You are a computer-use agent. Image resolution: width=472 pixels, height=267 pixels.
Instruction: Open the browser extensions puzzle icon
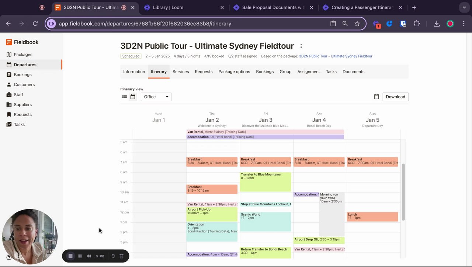pyautogui.click(x=417, y=24)
